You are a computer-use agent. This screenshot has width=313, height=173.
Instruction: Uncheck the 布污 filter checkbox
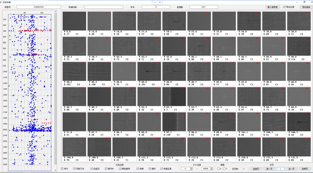[x=62, y=169]
